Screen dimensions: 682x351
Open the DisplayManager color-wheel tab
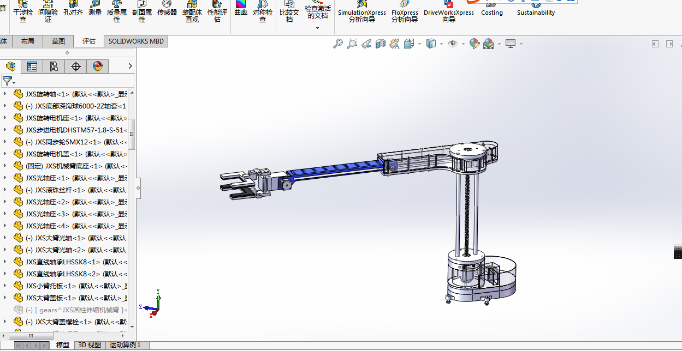coord(98,66)
